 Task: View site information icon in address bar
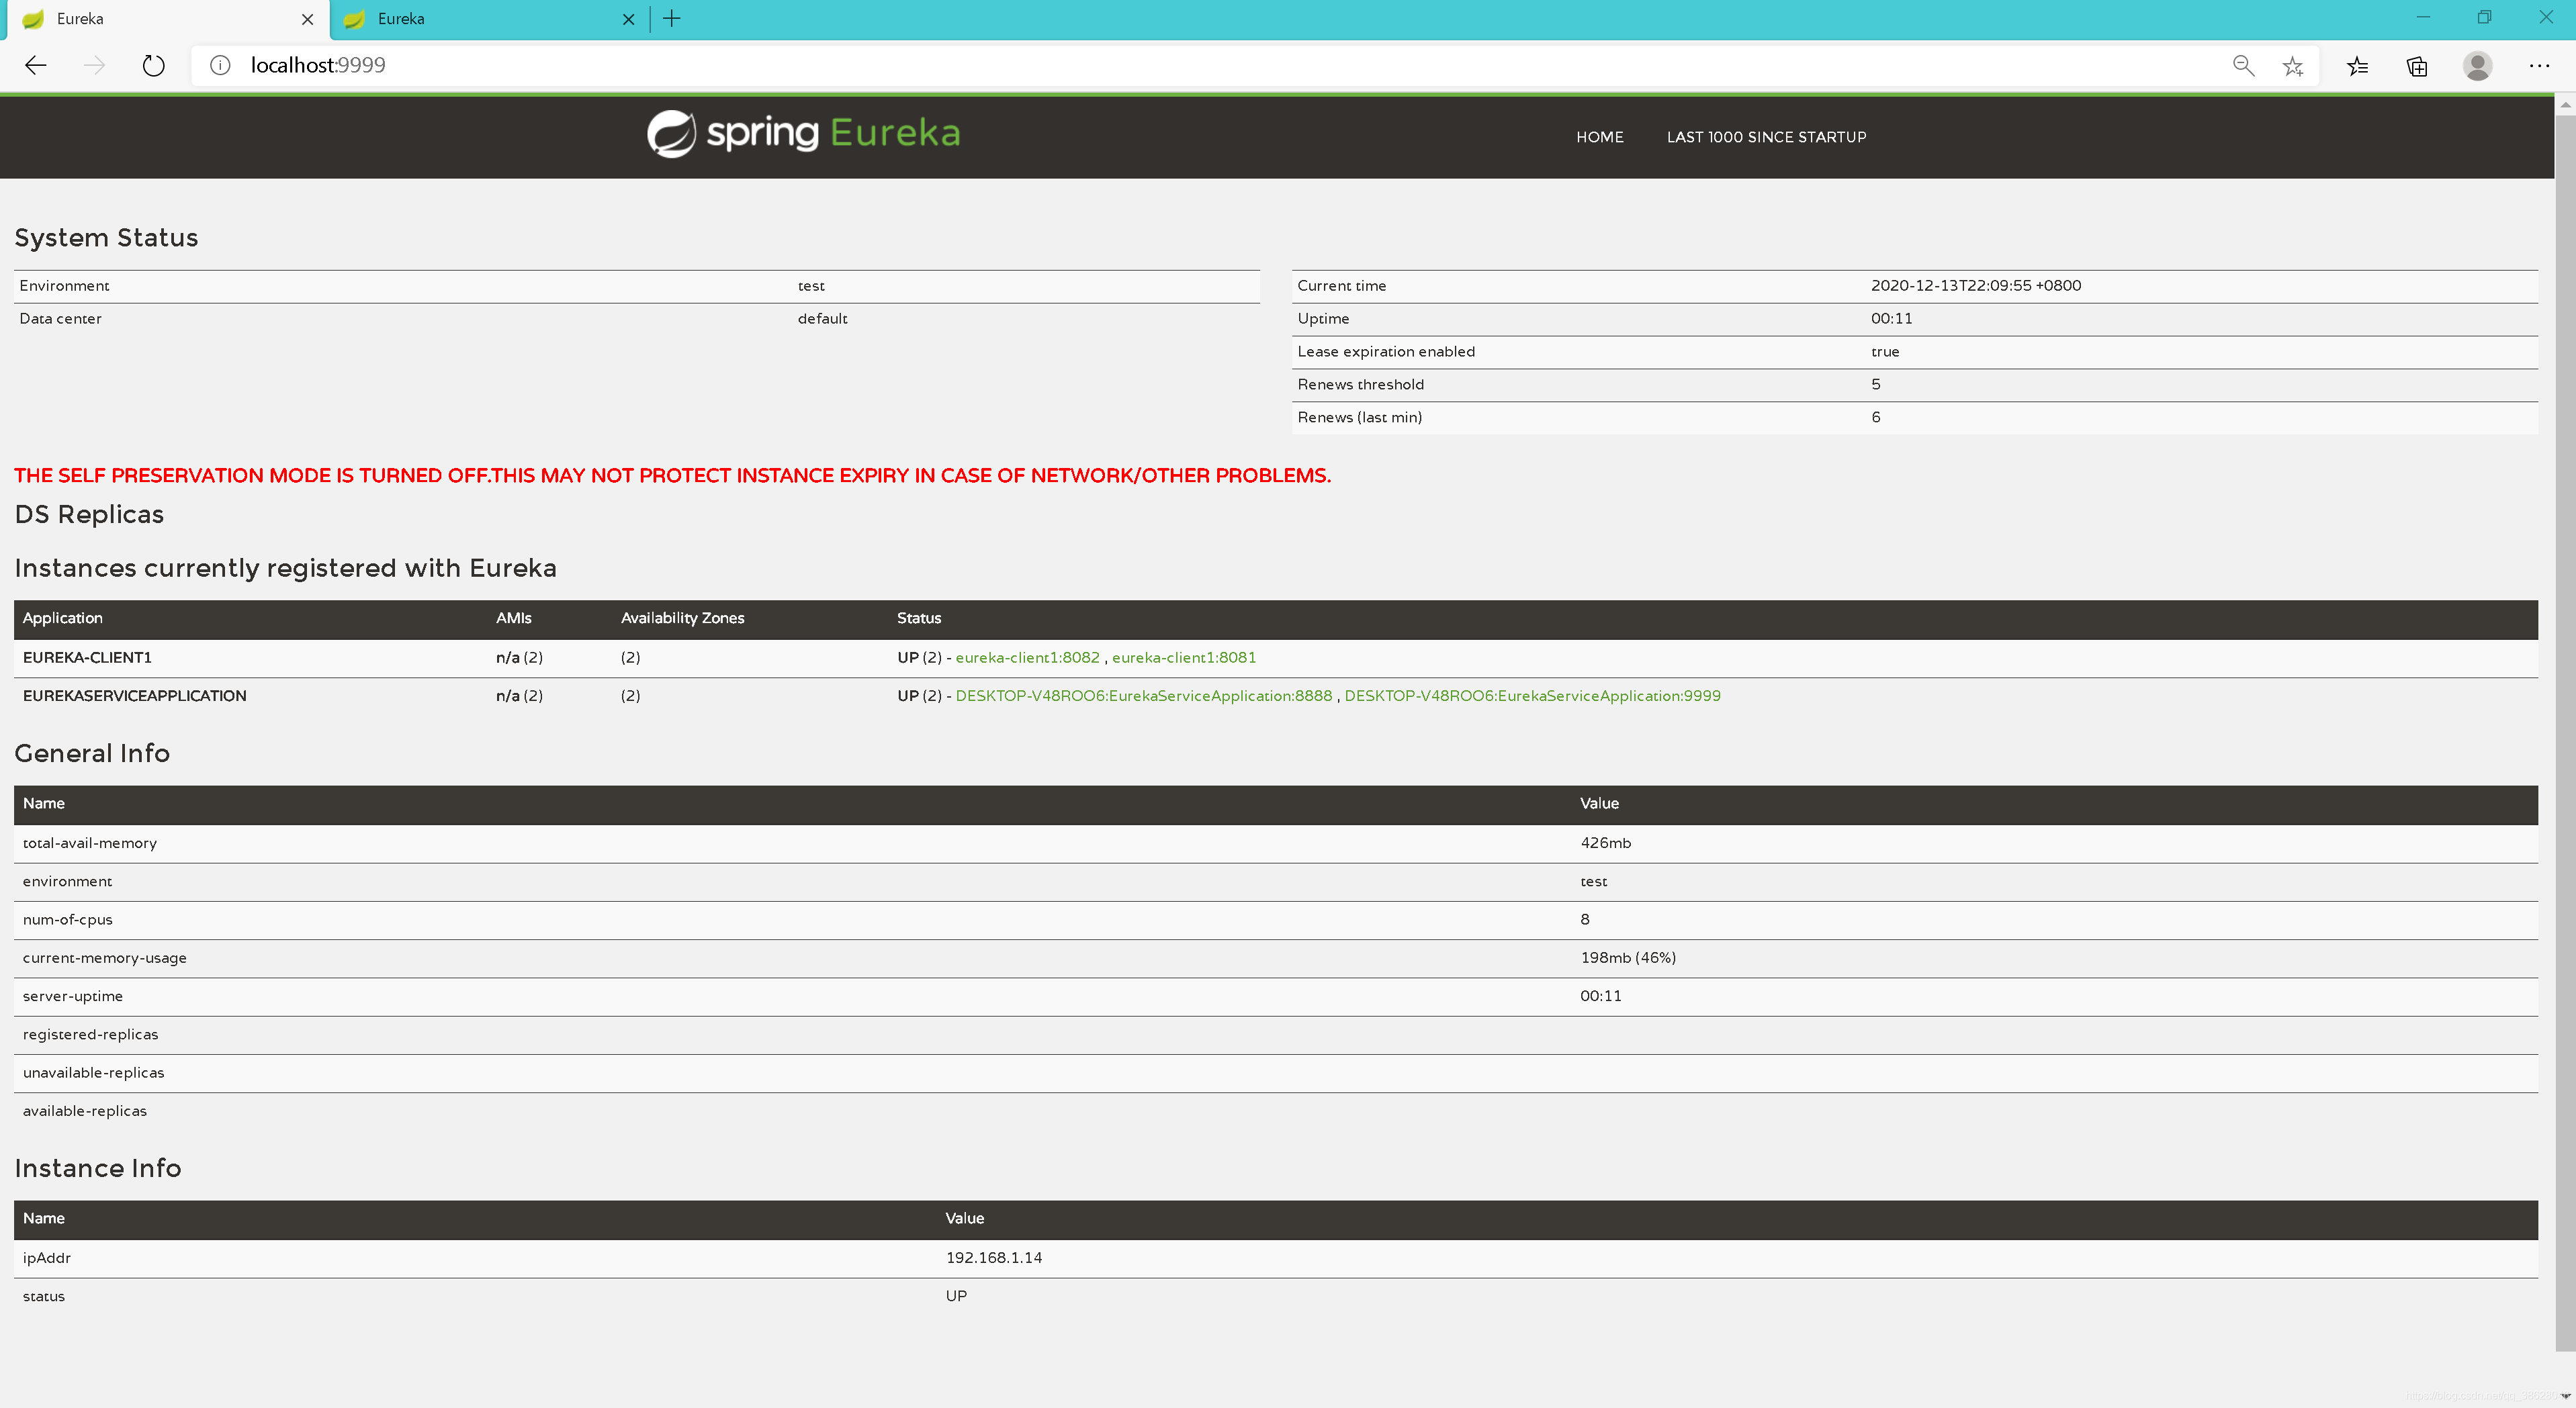(220, 66)
